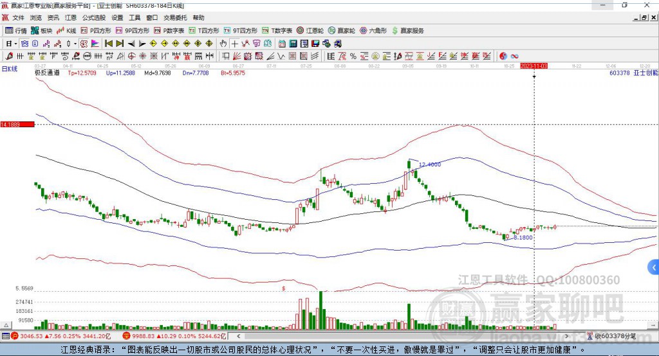Click the volume panel up-arrow button

6,325
